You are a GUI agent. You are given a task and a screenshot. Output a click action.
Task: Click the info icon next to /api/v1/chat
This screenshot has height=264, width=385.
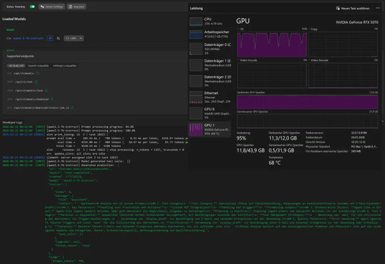point(36,82)
